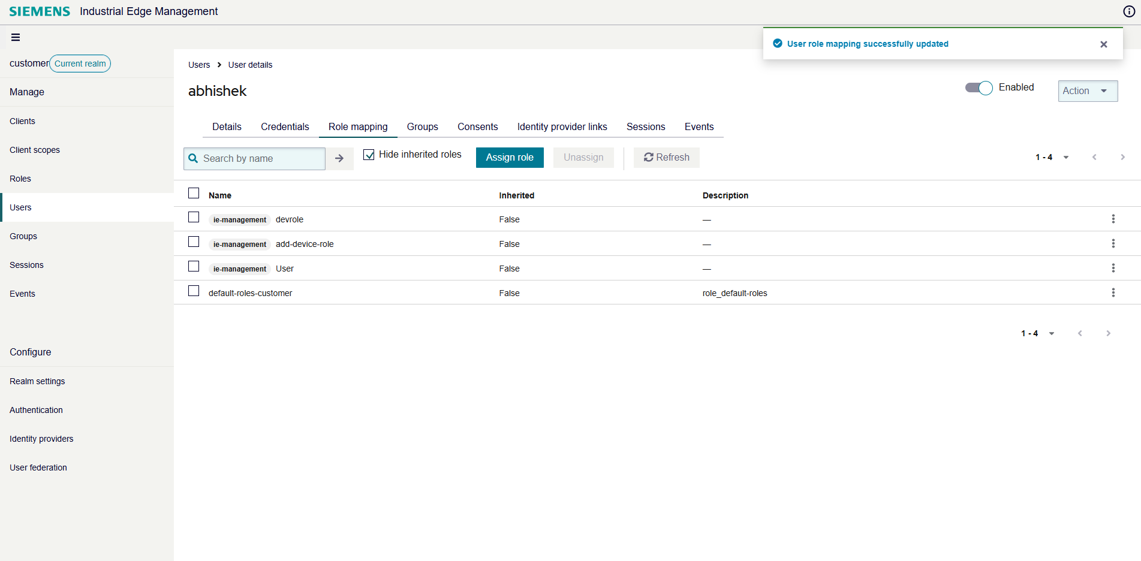Click the info icon in header
1141x561 pixels.
pyautogui.click(x=1128, y=11)
